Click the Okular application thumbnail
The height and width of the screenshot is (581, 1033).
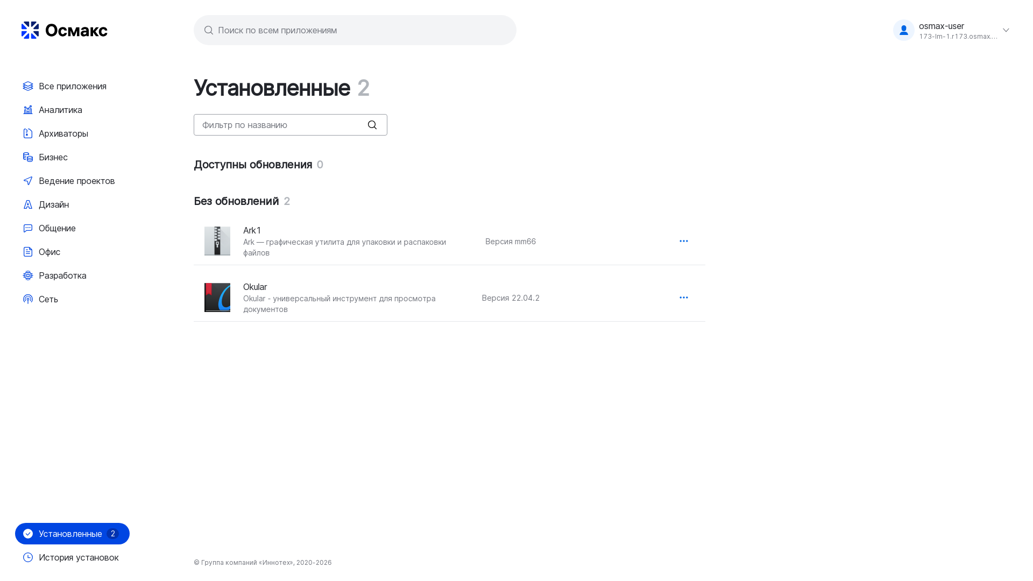point(217,297)
